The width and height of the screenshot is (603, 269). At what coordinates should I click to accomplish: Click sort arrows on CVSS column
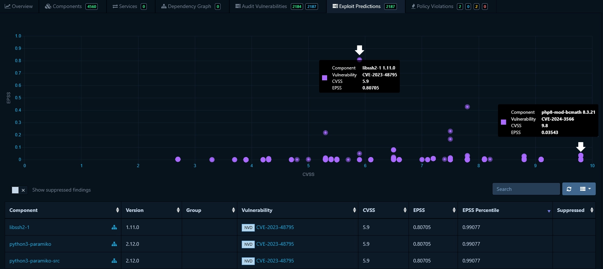point(405,210)
